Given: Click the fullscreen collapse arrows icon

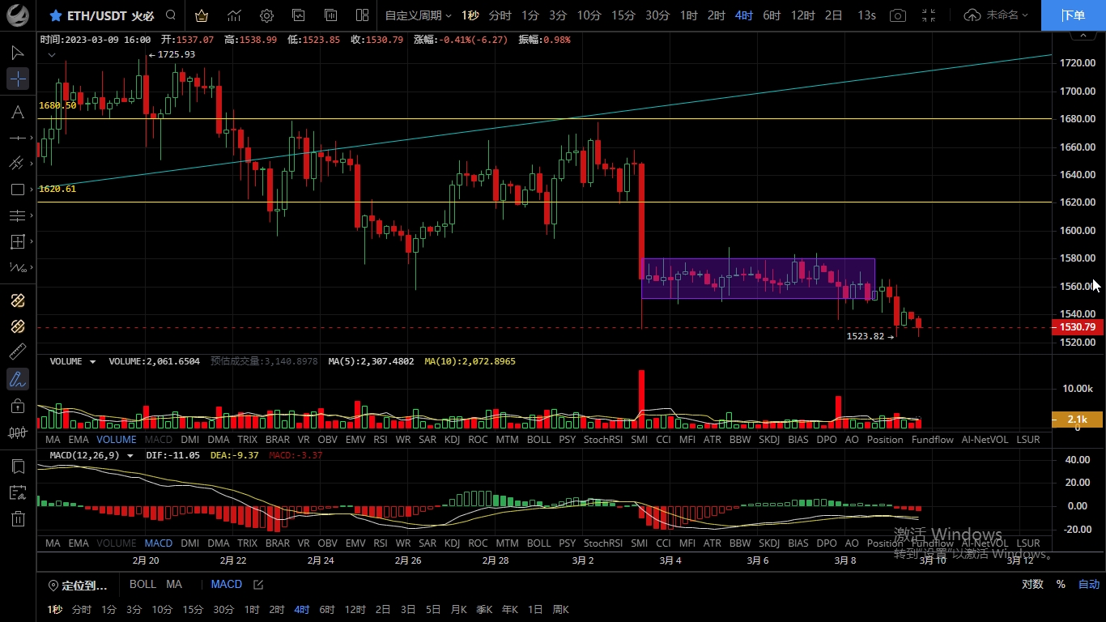Looking at the screenshot, I should pos(929,15).
